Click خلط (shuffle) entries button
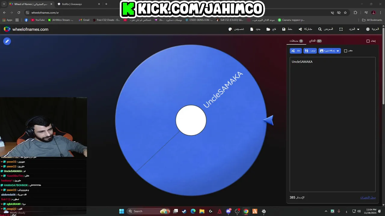 (296, 51)
